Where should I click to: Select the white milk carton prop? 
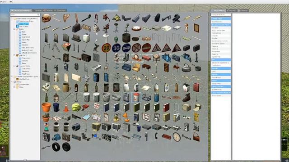[136, 87]
